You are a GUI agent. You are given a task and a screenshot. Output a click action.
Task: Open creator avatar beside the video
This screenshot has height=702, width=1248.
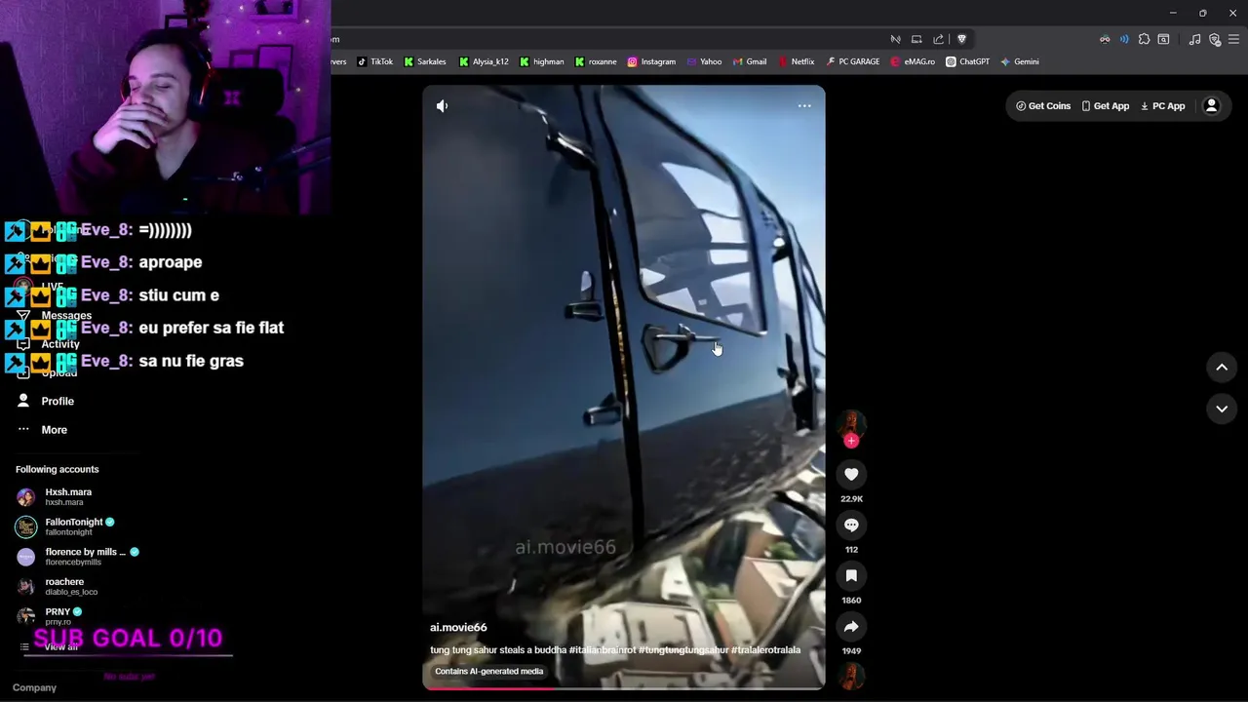pyautogui.click(x=851, y=422)
